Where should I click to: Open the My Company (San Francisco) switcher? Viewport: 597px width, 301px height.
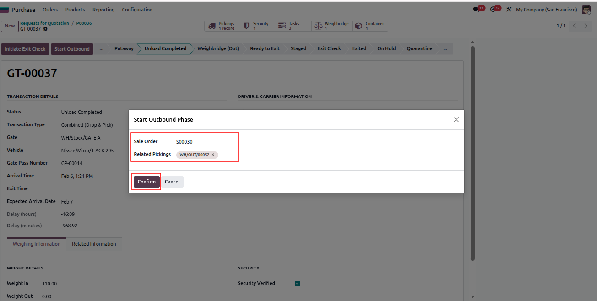pyautogui.click(x=546, y=10)
